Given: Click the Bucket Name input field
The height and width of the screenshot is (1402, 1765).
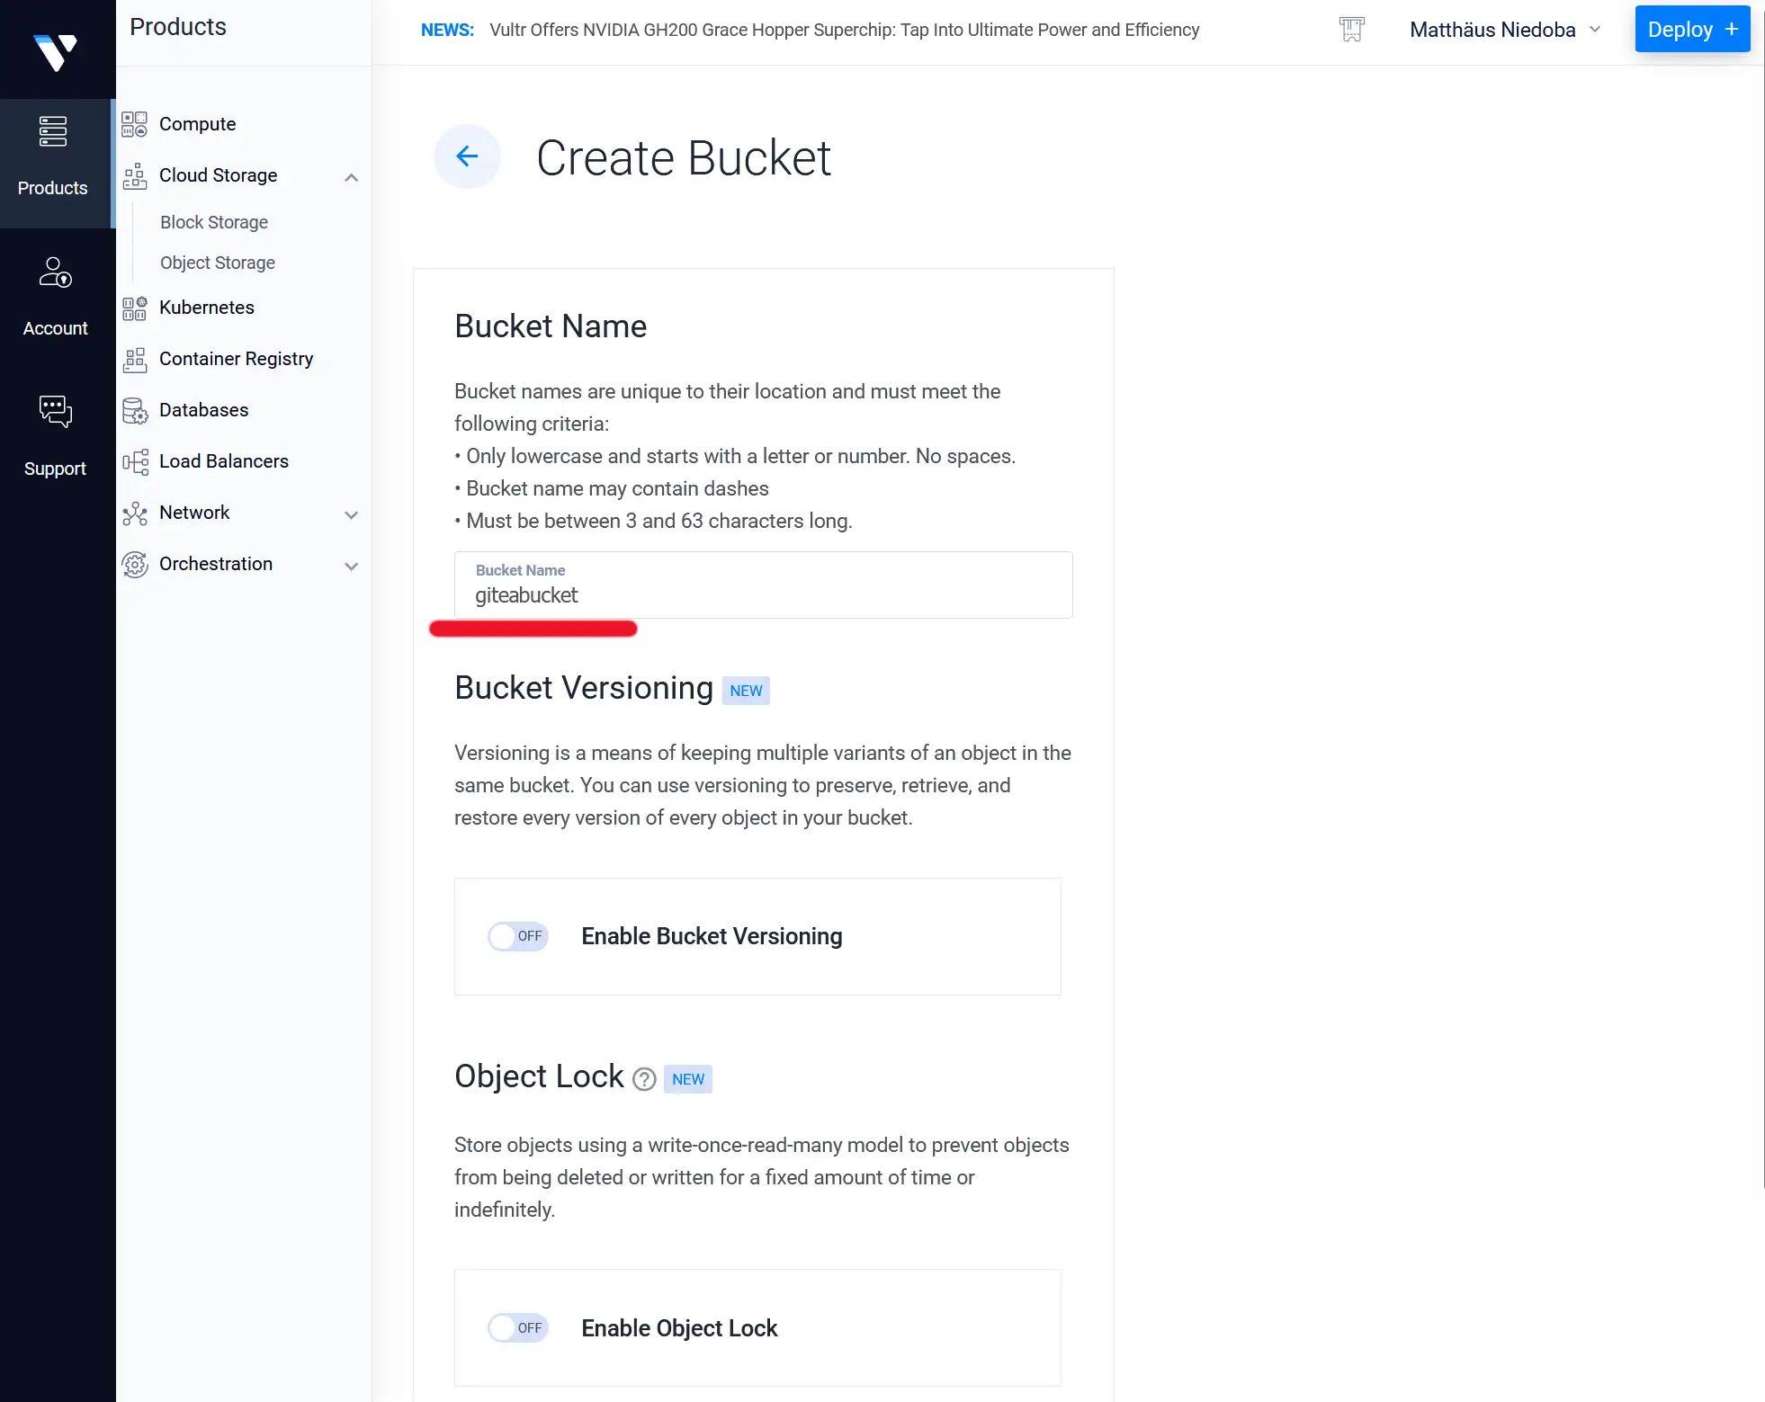Looking at the screenshot, I should 763,594.
